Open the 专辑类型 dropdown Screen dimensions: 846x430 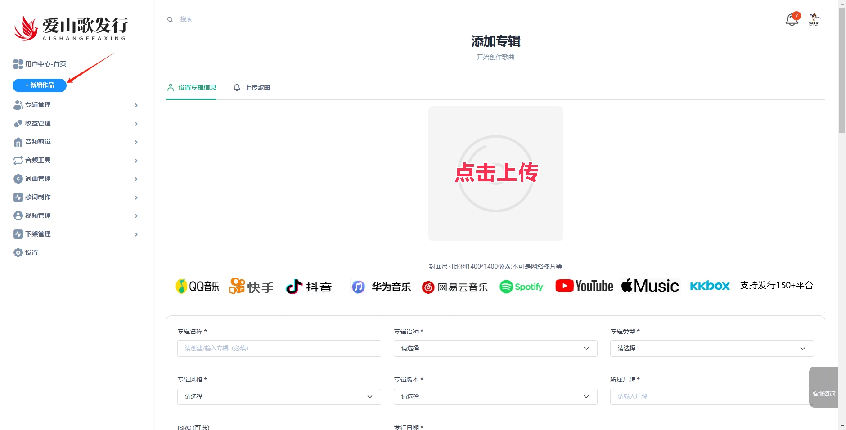(x=711, y=349)
